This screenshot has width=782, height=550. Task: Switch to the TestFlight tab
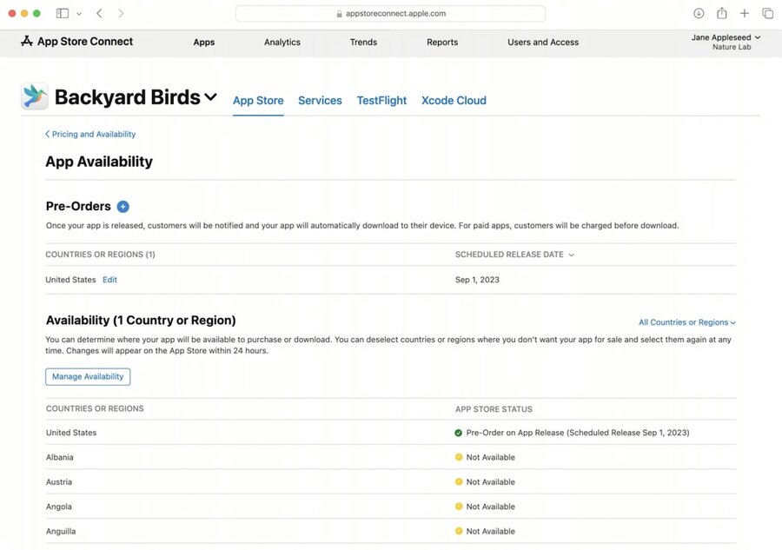coord(381,100)
